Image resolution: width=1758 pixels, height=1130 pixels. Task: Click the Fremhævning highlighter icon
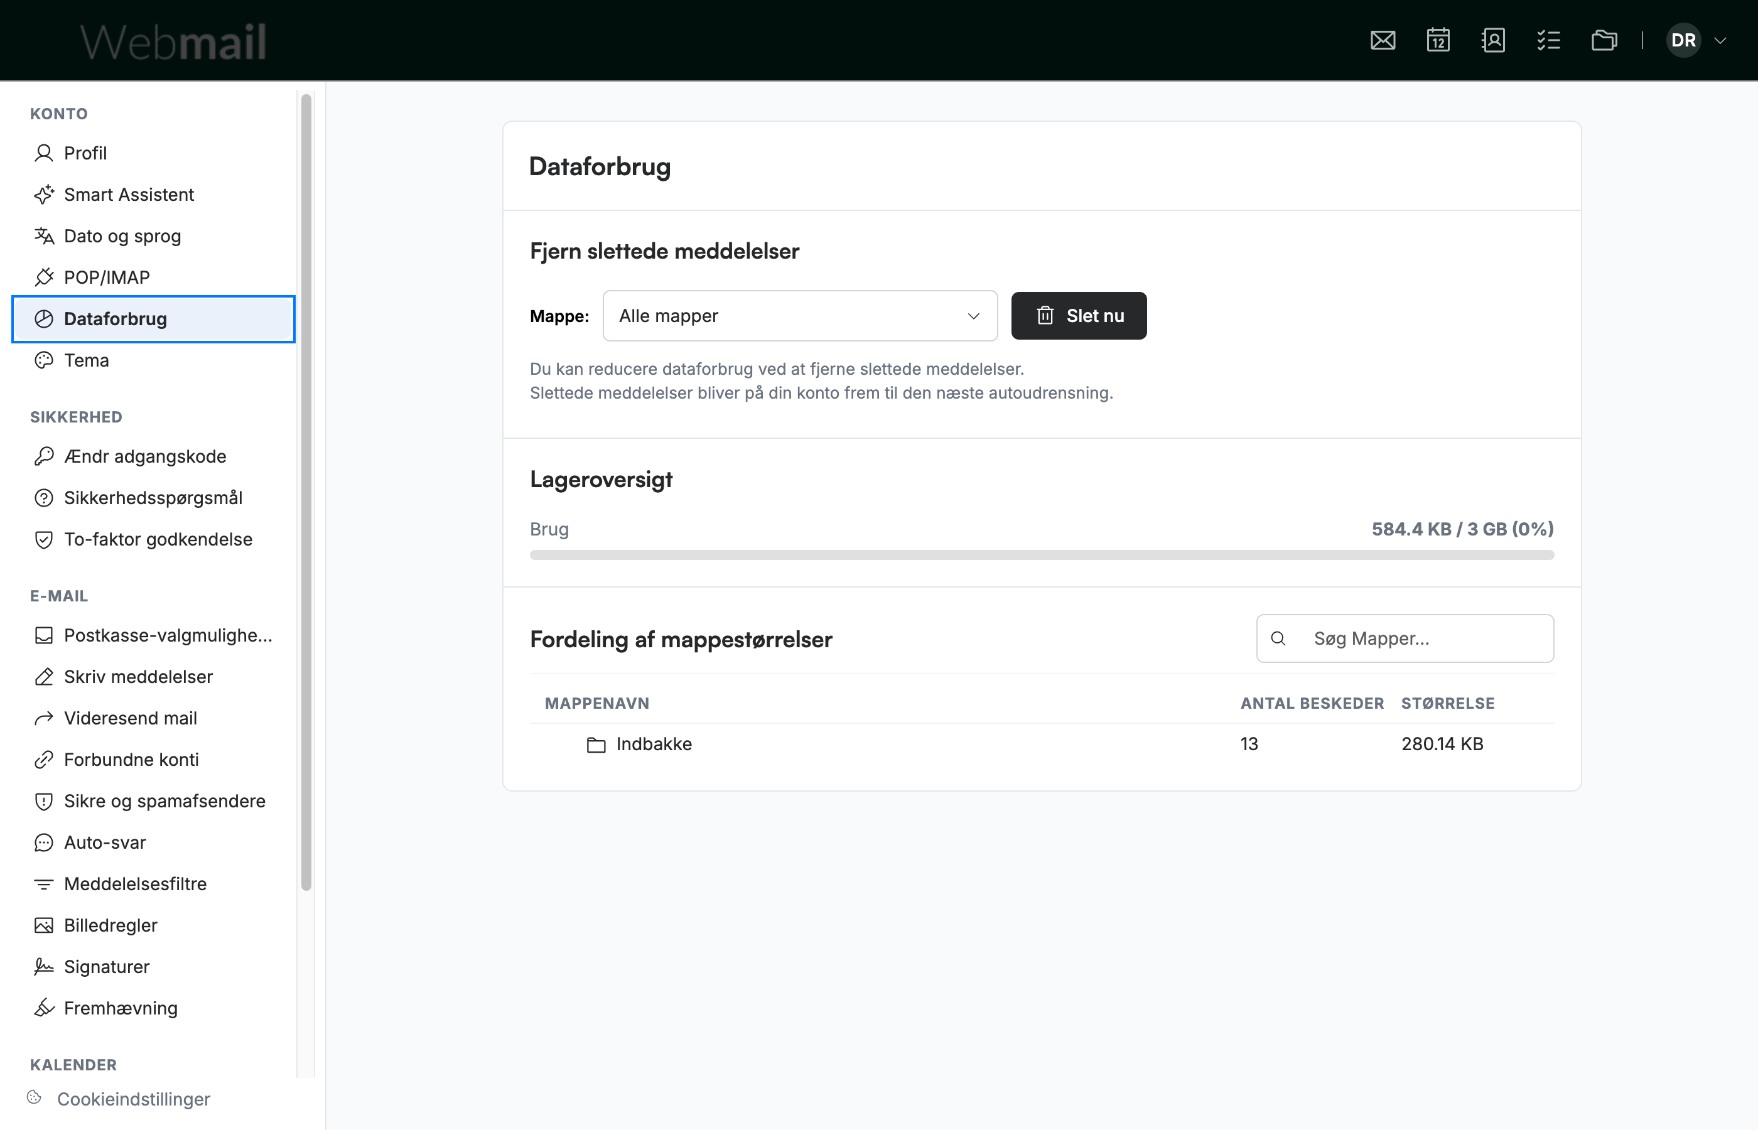44,1008
